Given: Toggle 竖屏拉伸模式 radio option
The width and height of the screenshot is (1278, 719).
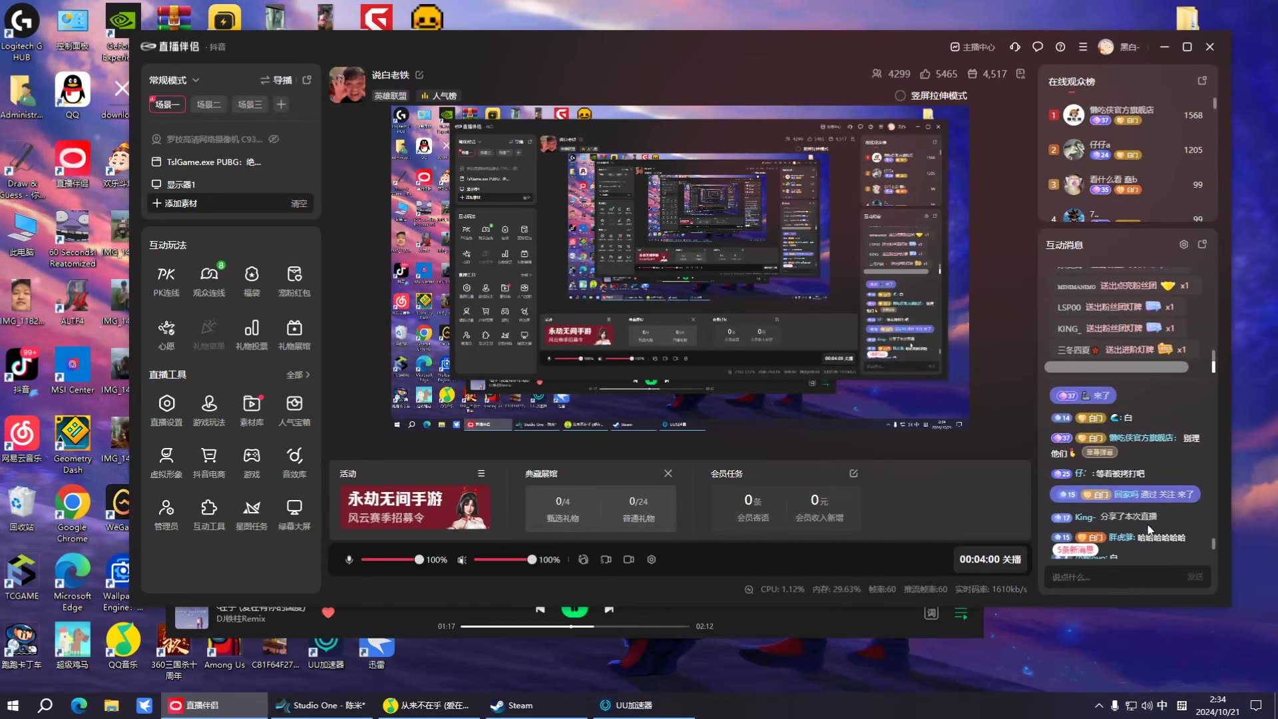Looking at the screenshot, I should pos(900,96).
